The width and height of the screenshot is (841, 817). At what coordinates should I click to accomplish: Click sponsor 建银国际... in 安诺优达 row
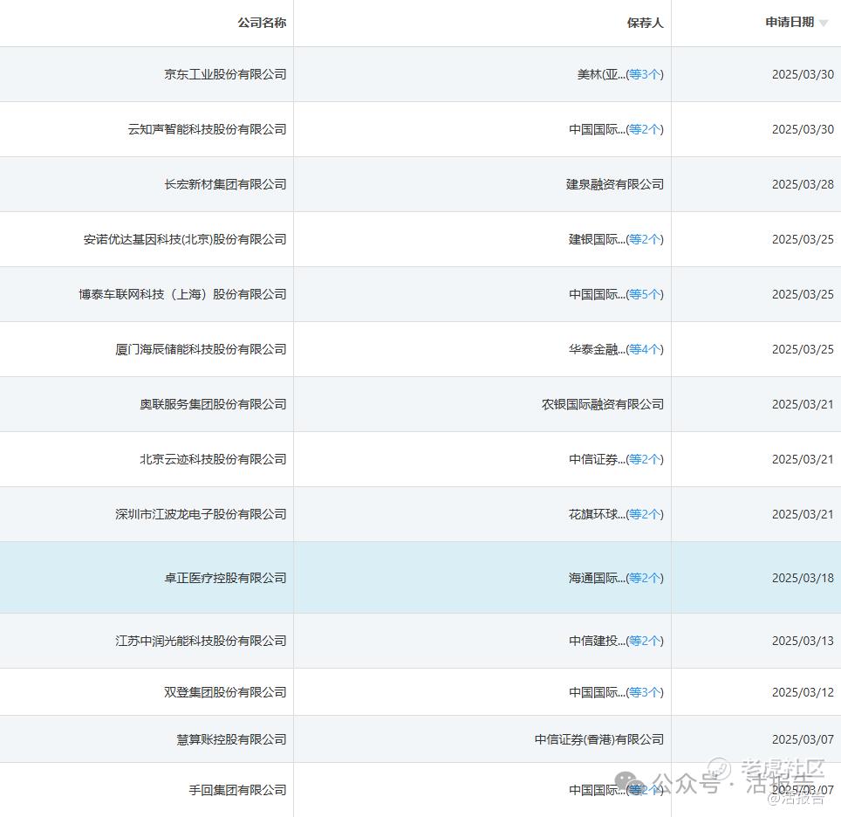[597, 239]
